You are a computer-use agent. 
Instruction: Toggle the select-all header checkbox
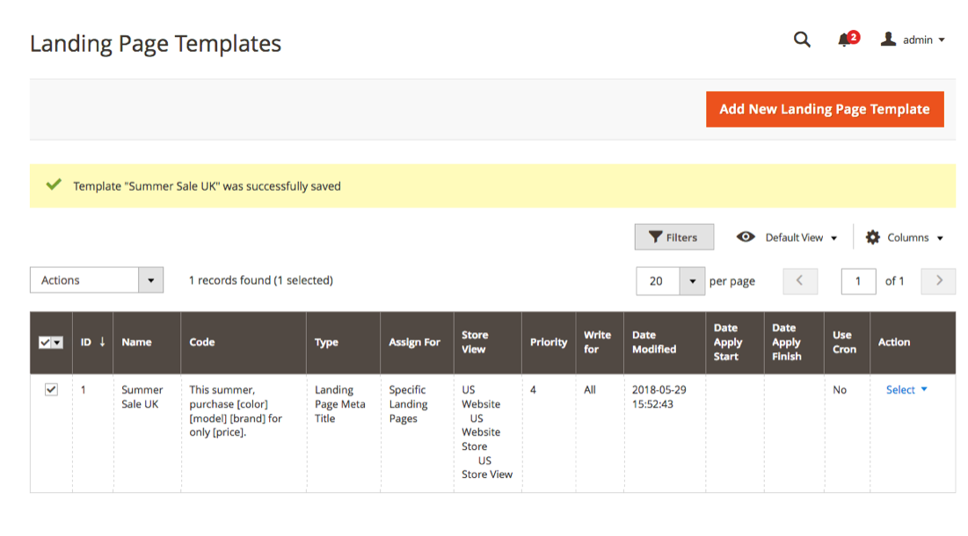[45, 343]
